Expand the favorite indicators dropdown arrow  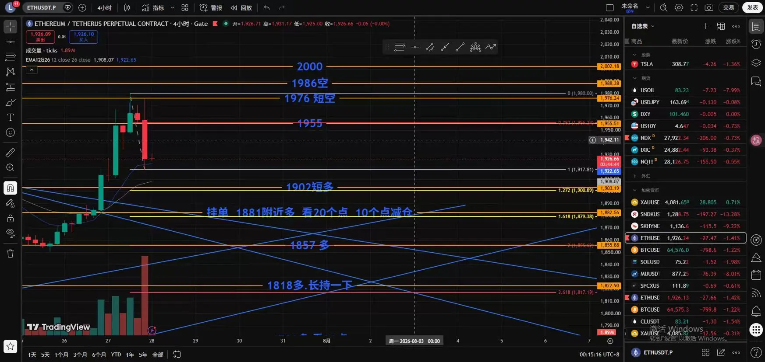pyautogui.click(x=172, y=7)
